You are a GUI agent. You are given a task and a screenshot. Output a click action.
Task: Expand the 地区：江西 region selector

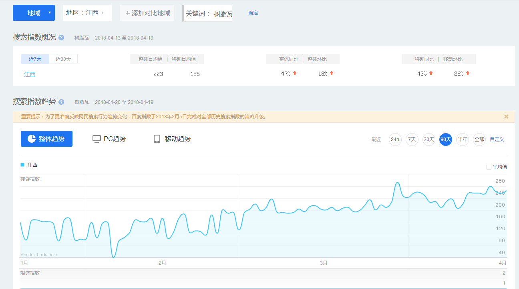(87, 12)
